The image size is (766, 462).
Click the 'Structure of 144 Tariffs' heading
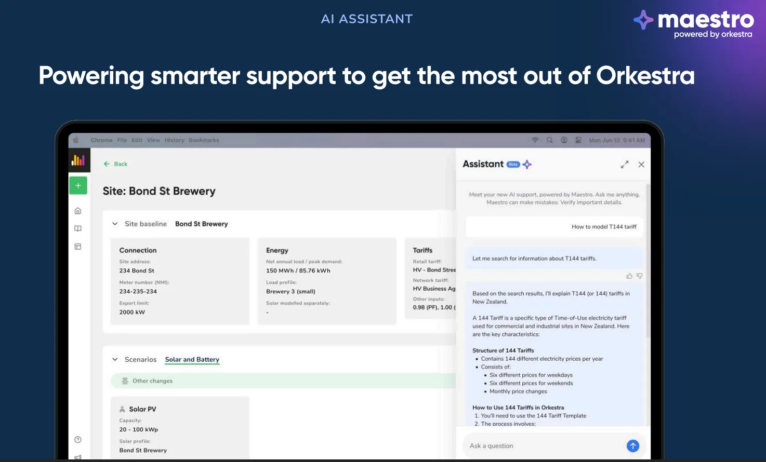(x=503, y=351)
